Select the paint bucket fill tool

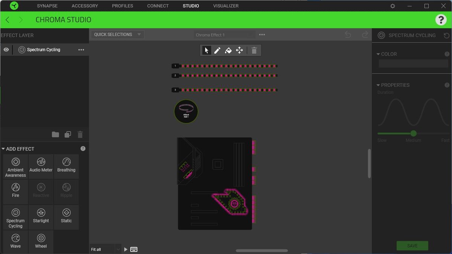coord(228,50)
